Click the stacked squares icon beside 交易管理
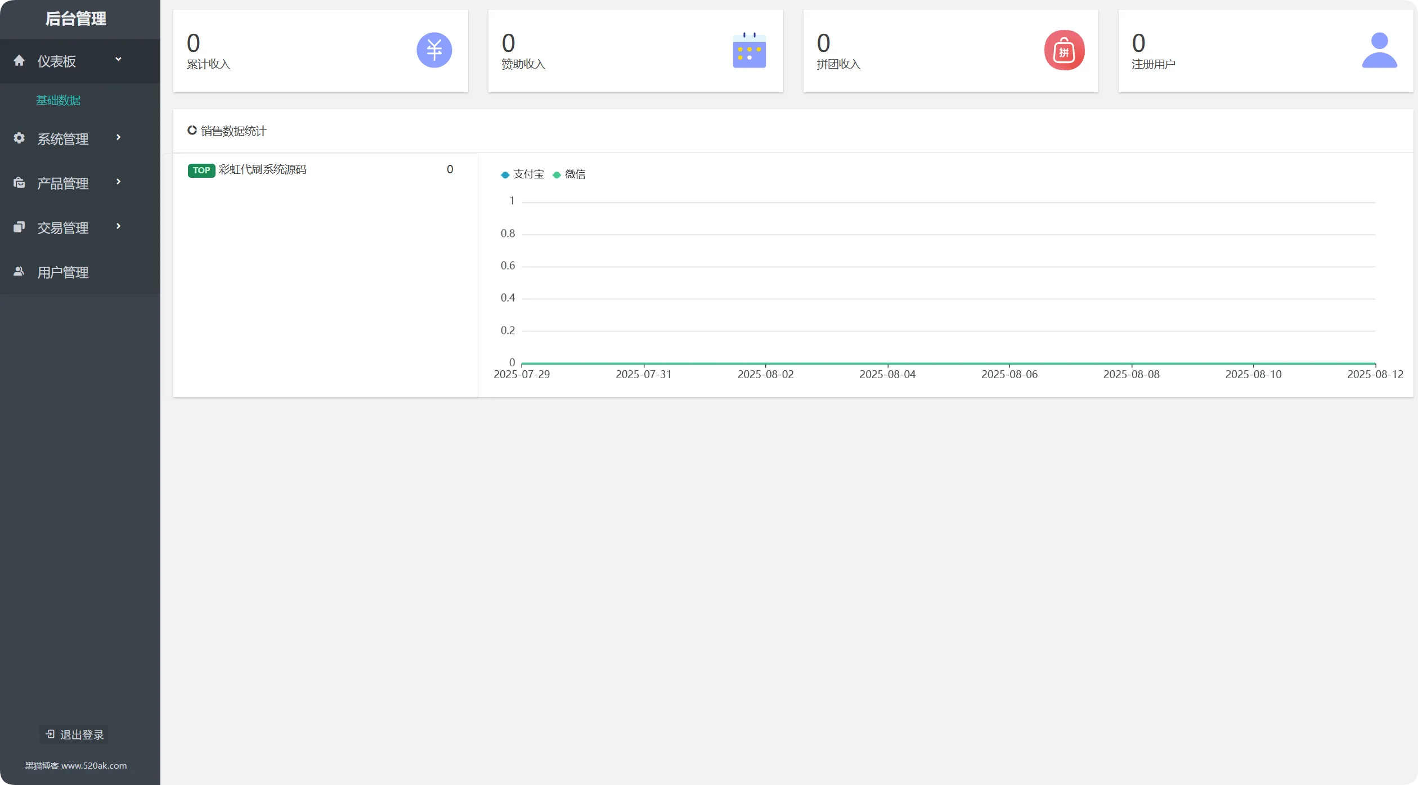Screen dimensions: 1418x785 pos(19,227)
